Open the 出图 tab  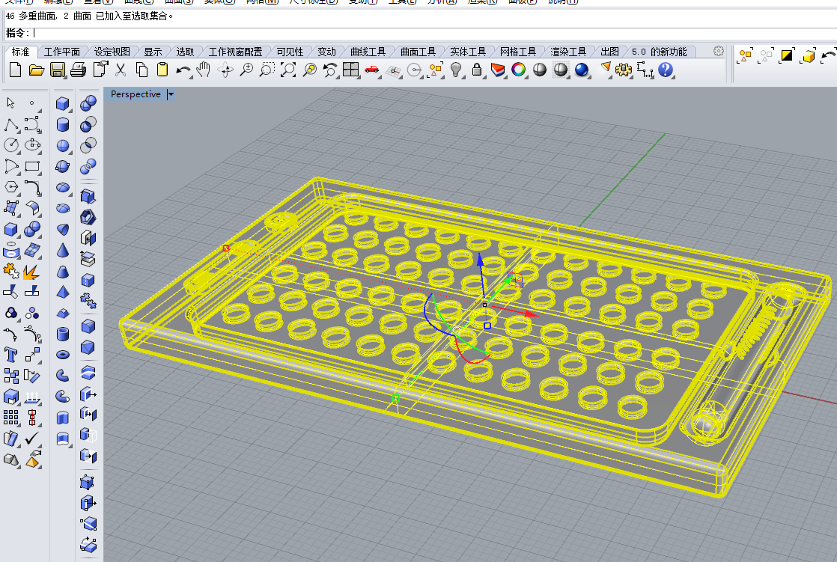tap(609, 52)
